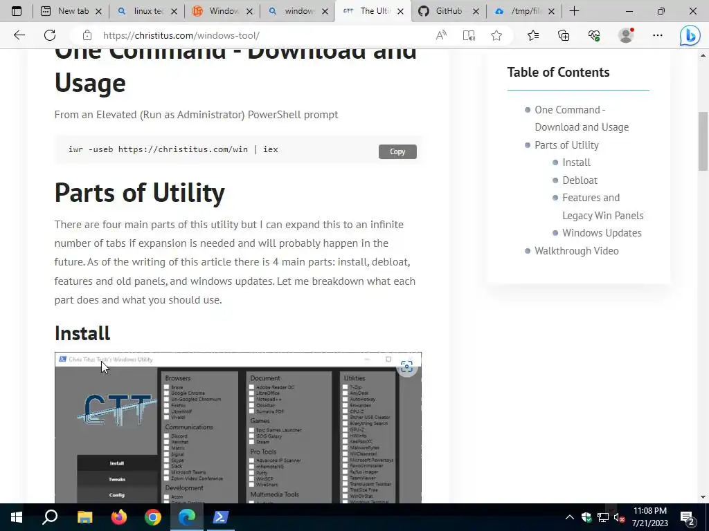
Task: Click the address bar URL
Action: (181, 35)
